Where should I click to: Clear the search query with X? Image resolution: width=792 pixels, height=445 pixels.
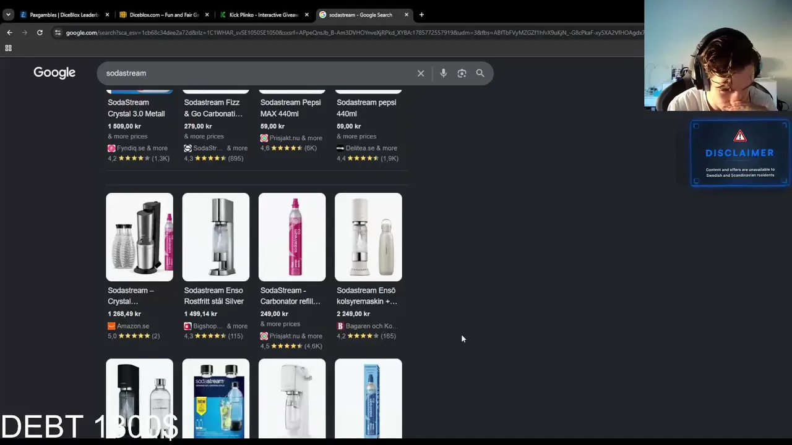pyautogui.click(x=421, y=74)
